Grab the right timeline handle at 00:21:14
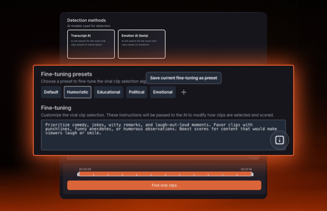Screen dimensions: 327x211 point(252,174)
